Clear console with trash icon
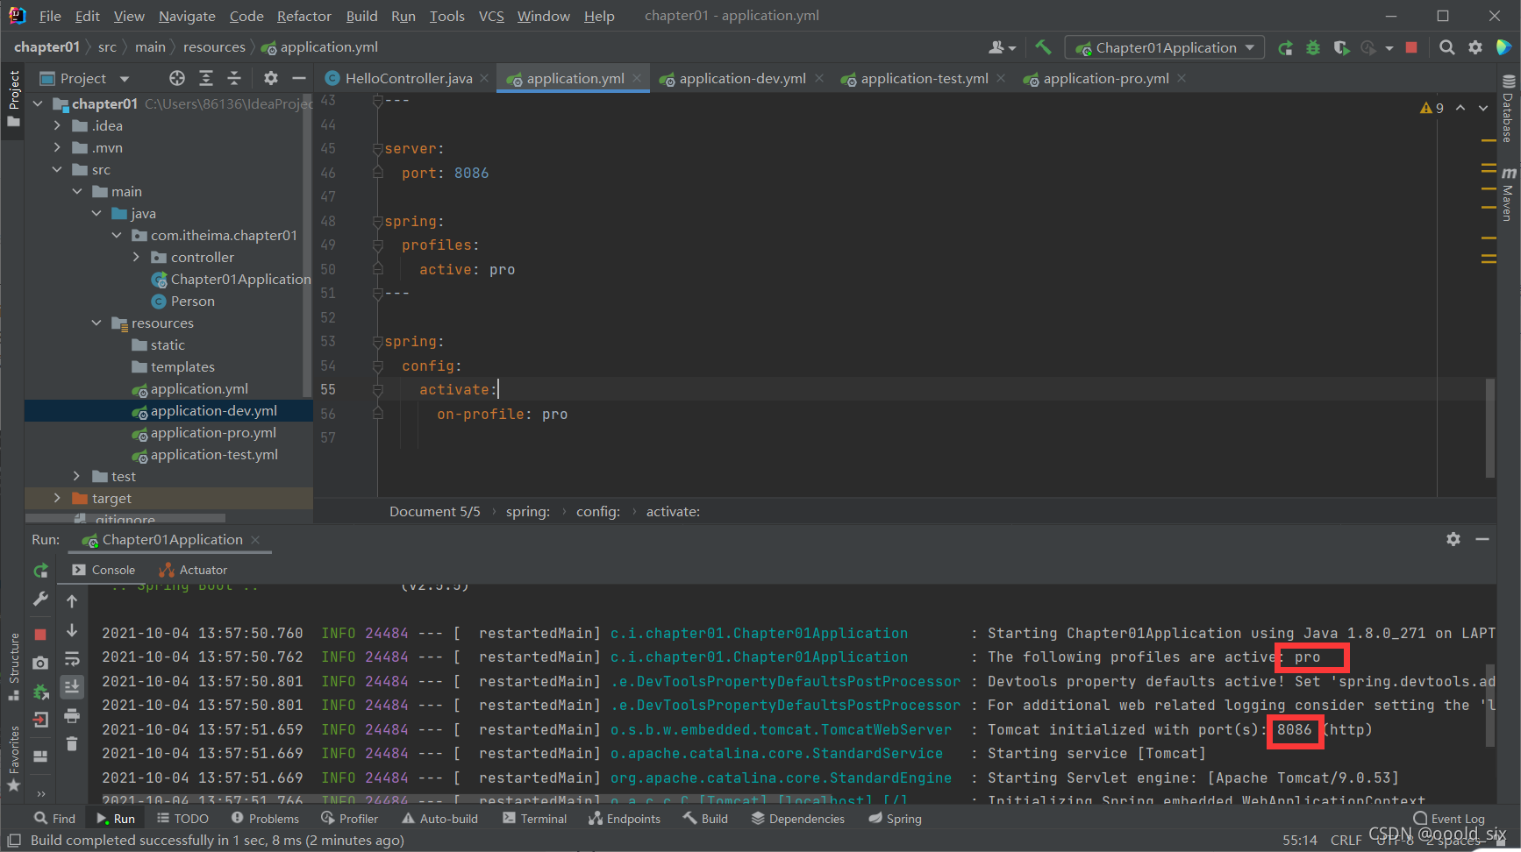The width and height of the screenshot is (1521, 852). (72, 744)
